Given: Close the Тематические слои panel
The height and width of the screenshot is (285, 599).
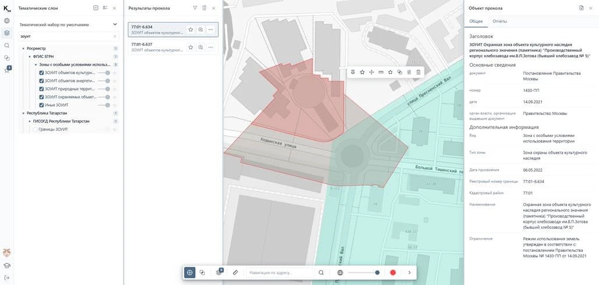Looking at the screenshot, I should 114,8.
